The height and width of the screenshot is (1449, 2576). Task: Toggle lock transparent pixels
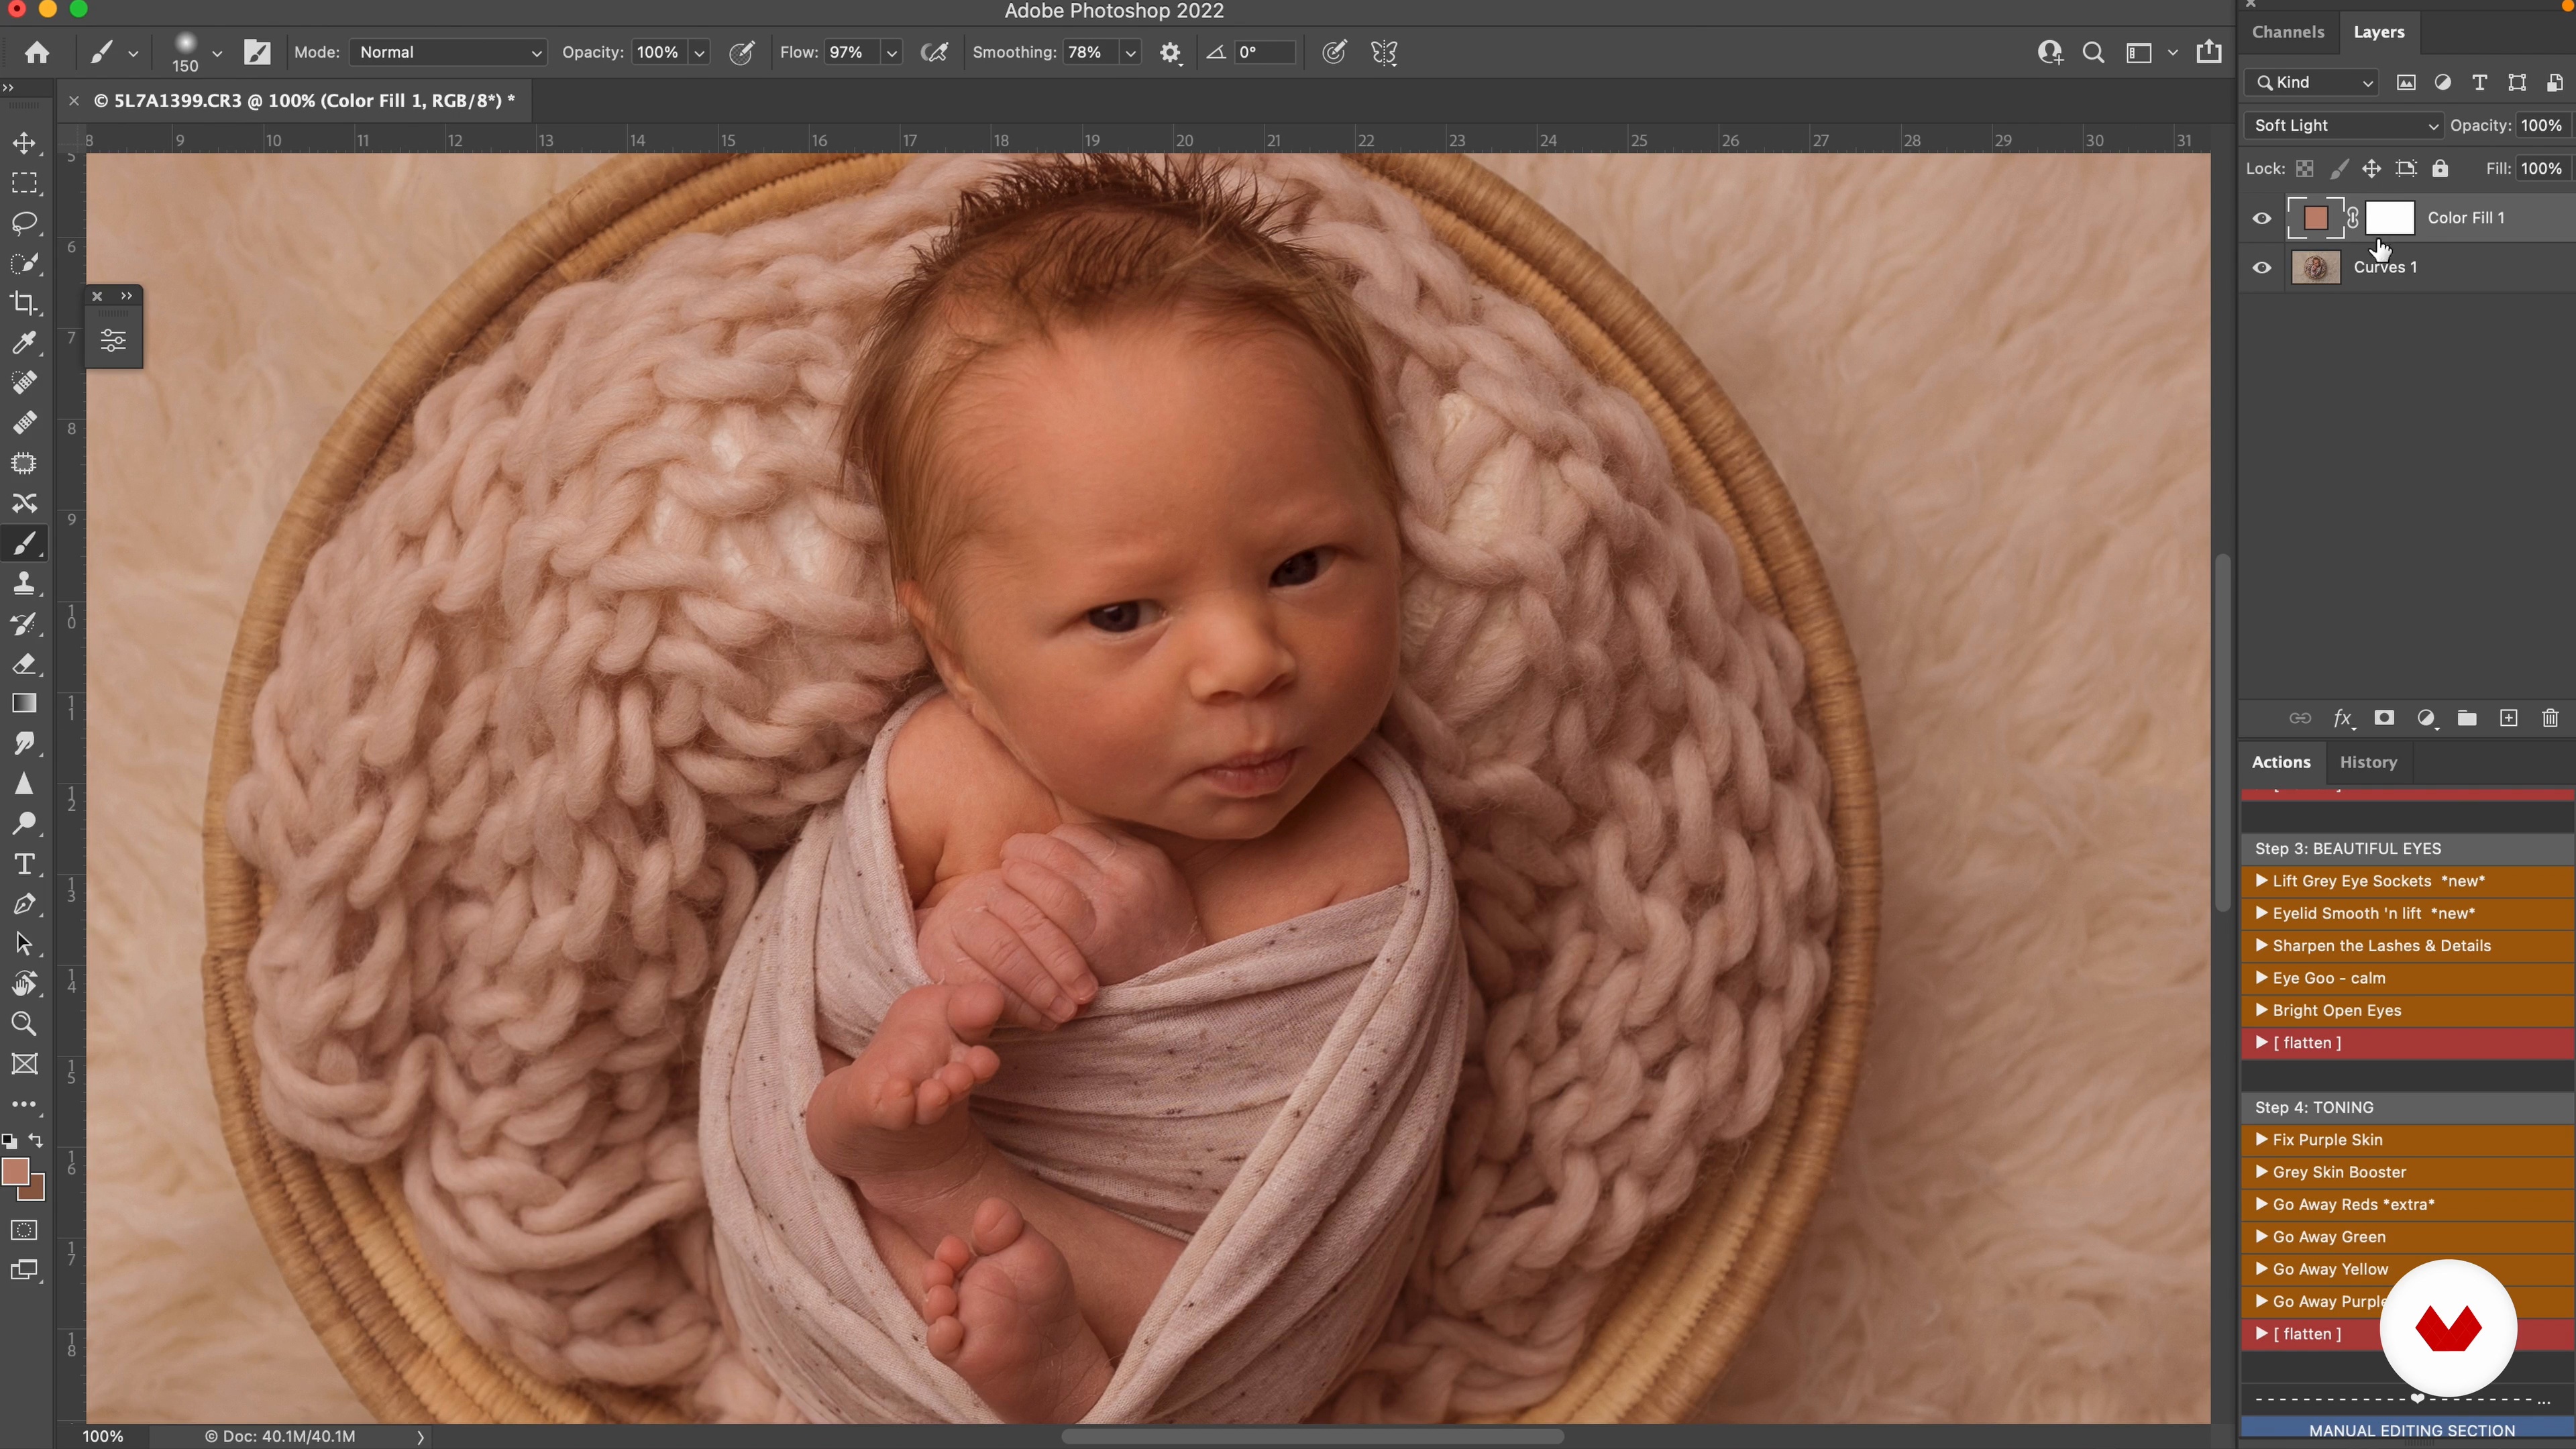(2304, 169)
